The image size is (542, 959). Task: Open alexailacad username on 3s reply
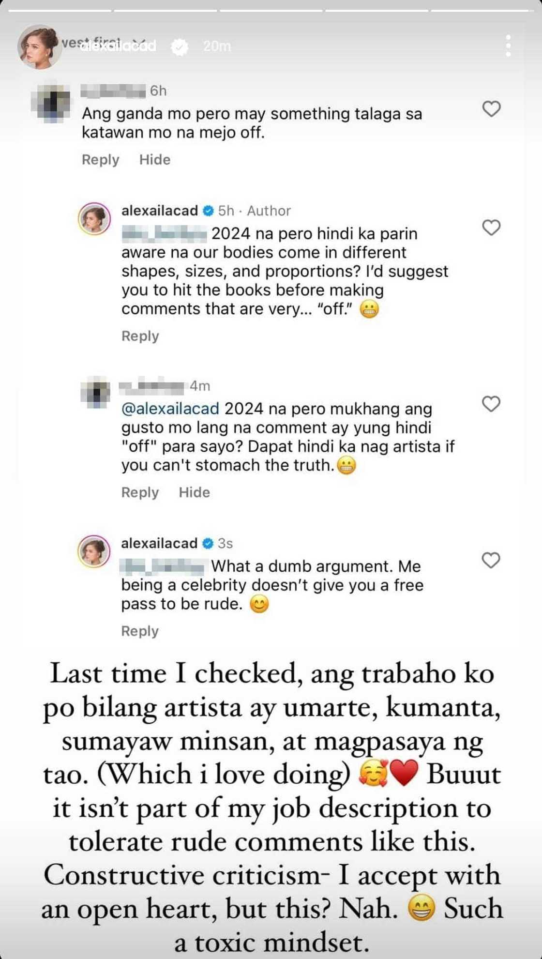(x=159, y=543)
